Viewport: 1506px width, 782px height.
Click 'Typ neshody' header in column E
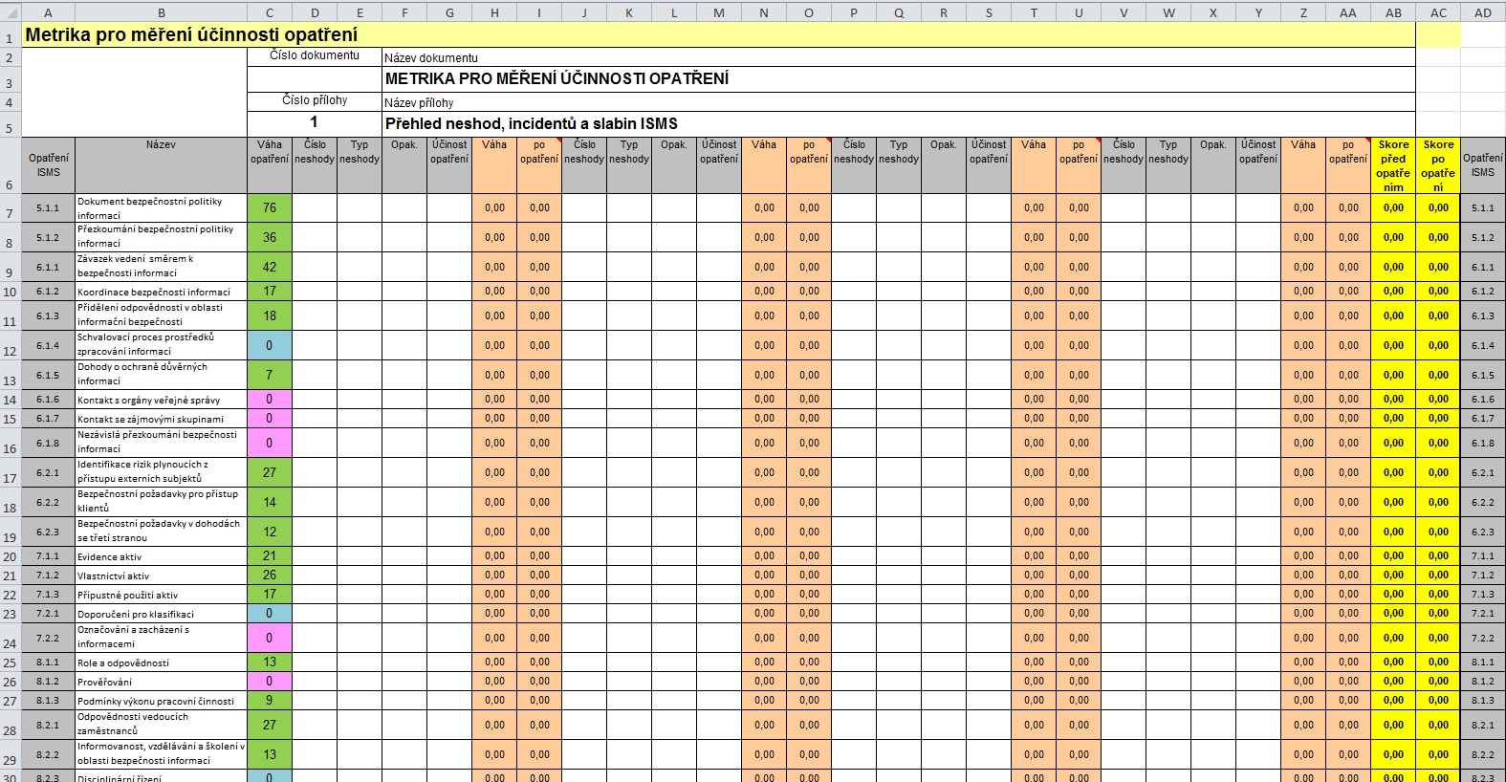click(x=360, y=165)
